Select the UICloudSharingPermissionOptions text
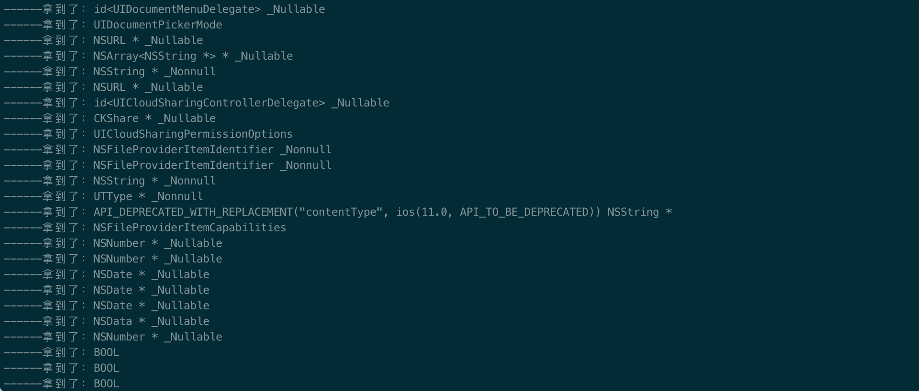This screenshot has width=919, height=391. [x=193, y=134]
